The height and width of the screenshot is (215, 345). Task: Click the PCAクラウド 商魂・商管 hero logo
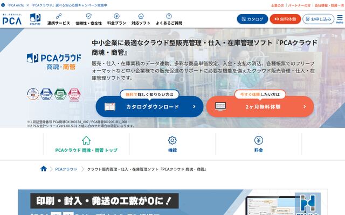pos(54,62)
